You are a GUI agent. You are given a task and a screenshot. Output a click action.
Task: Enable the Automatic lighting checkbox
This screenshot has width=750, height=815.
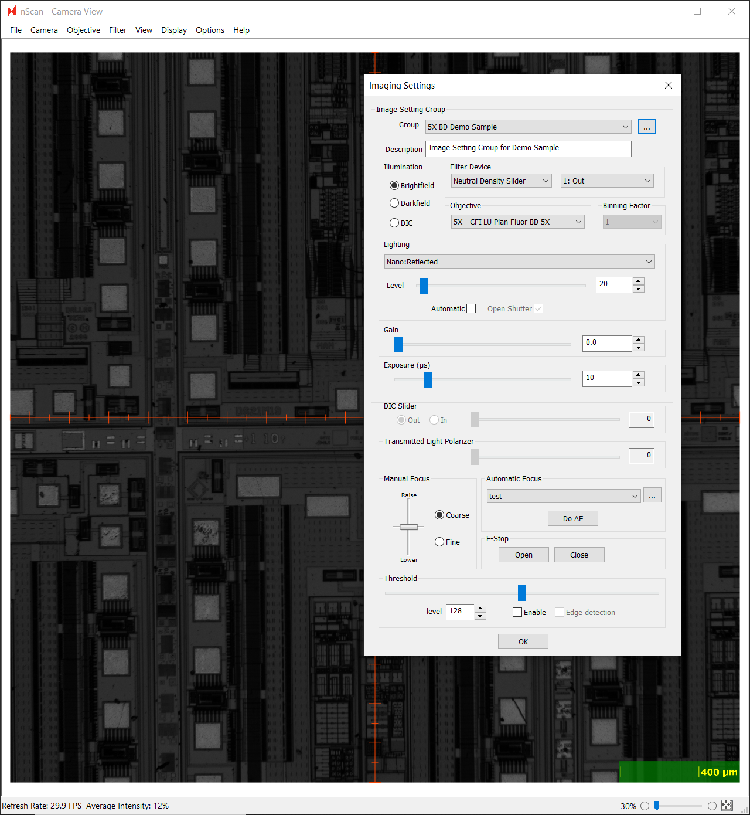471,309
